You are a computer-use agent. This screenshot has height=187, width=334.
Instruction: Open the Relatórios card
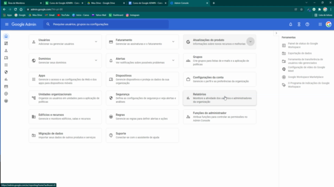click(220, 98)
